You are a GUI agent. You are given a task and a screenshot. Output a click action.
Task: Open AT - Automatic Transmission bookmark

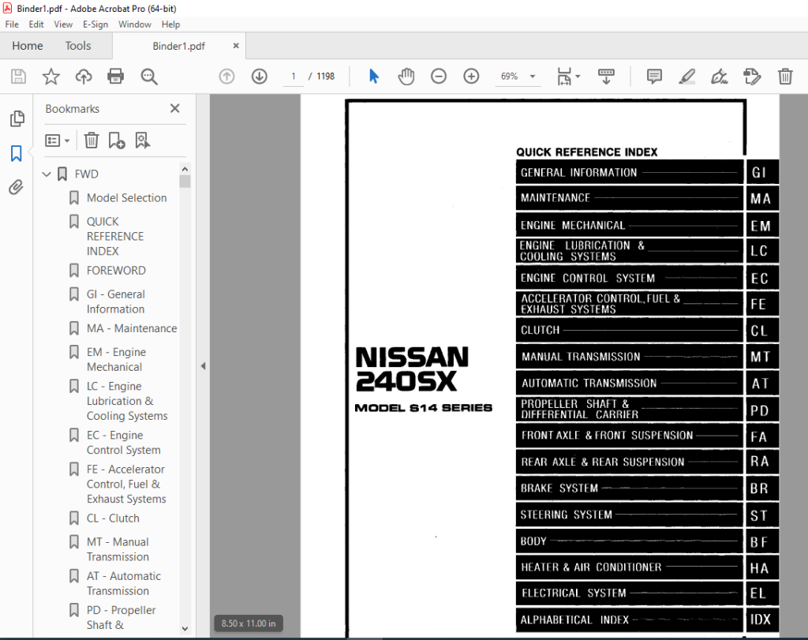tap(124, 583)
